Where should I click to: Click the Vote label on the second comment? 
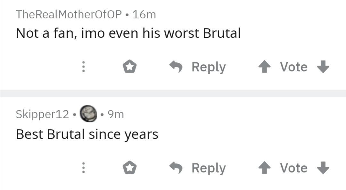pyautogui.click(x=293, y=167)
